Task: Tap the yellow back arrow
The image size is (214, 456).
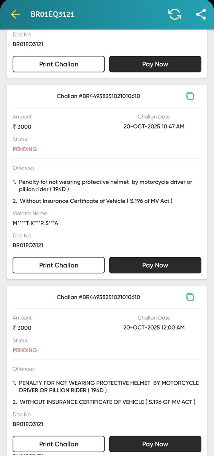Action: coord(15,14)
